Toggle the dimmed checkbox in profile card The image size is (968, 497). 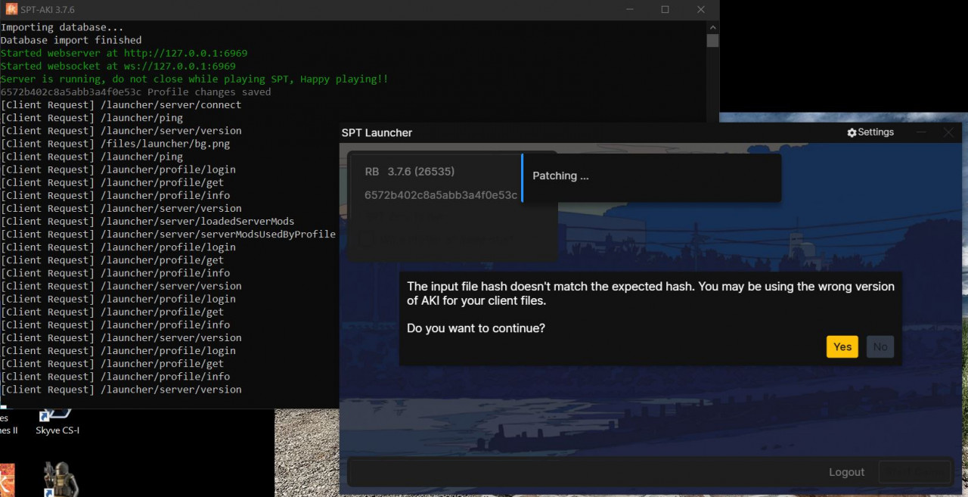click(366, 239)
